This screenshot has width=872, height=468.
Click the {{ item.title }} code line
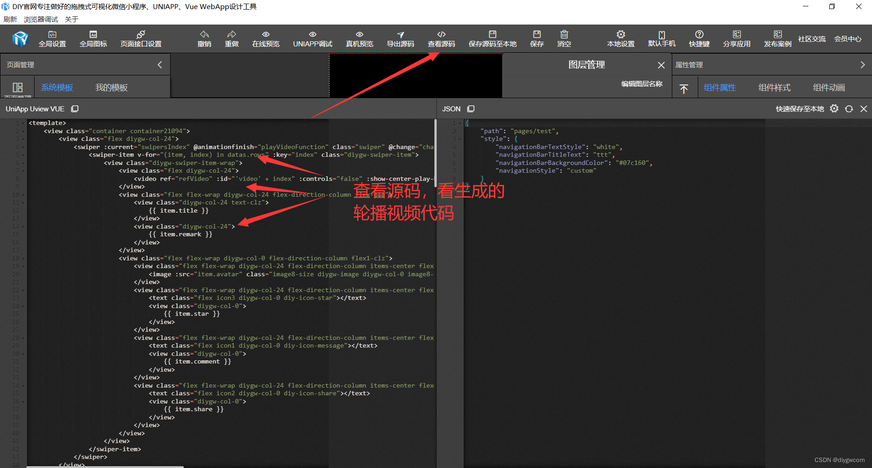(179, 211)
